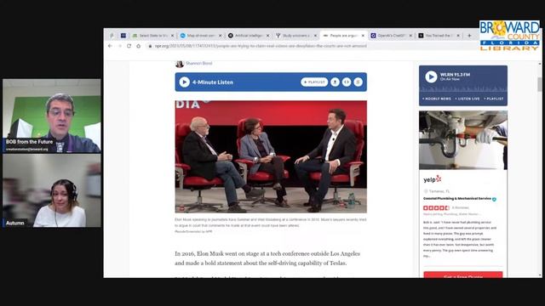Click the Yelp review text 'Bob is said'
Viewport: 545px width, 306px height.
[x=460, y=239]
